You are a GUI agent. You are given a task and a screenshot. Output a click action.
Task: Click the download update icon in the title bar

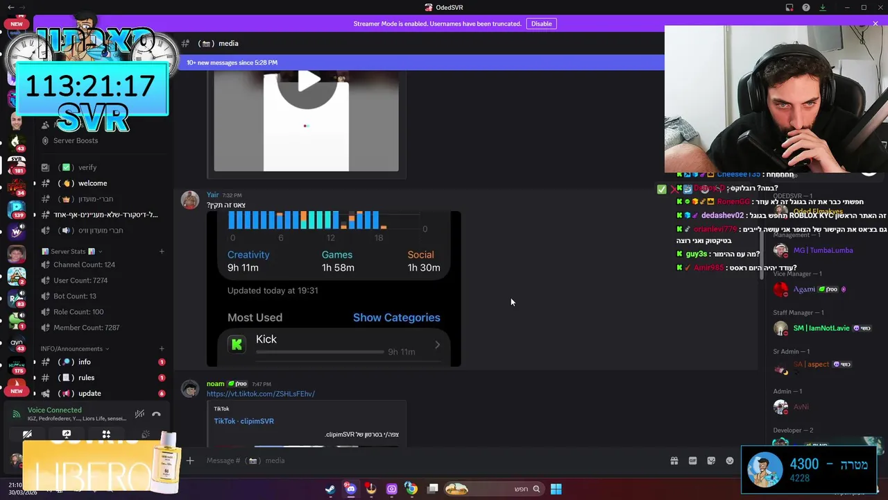coord(823,8)
